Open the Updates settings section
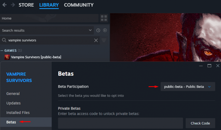The width and height of the screenshot is (221, 130). pos(13,103)
